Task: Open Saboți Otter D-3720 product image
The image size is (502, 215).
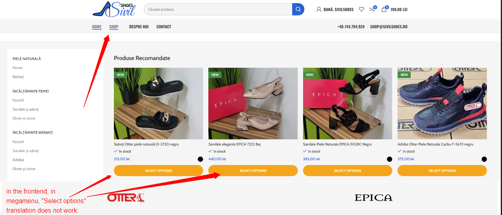Action: pyautogui.click(x=158, y=104)
